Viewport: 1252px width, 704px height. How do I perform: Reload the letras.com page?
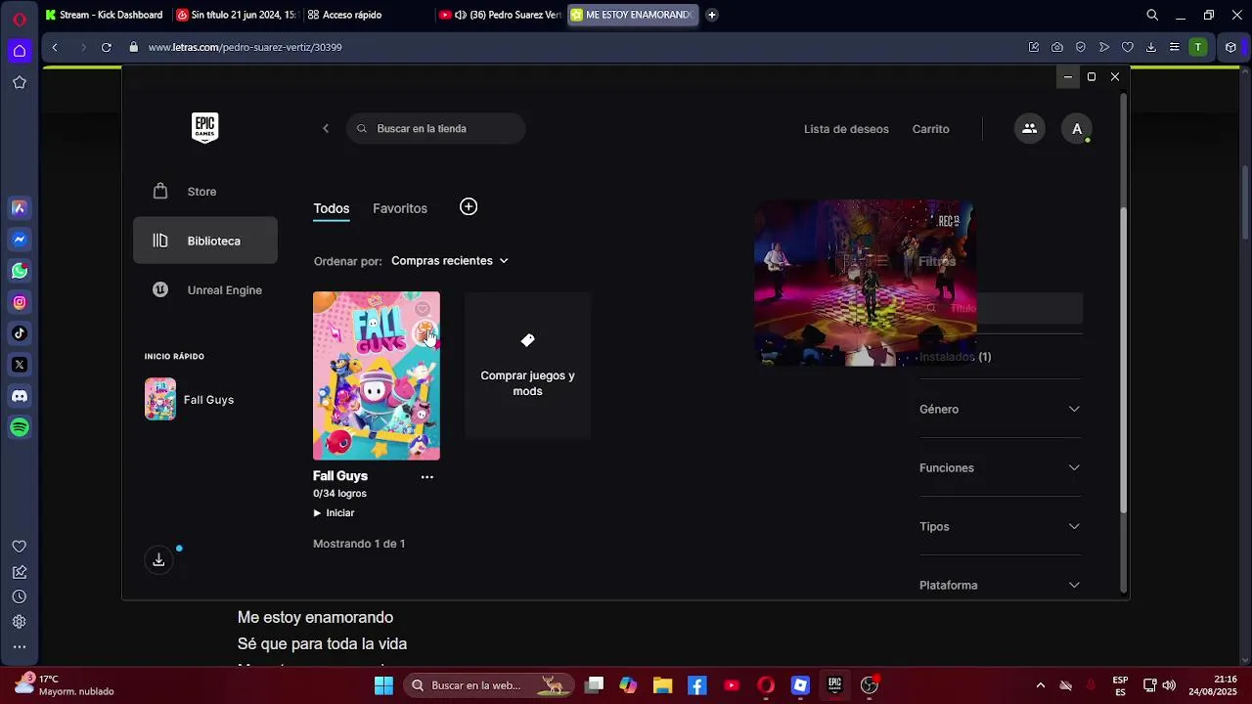(106, 47)
